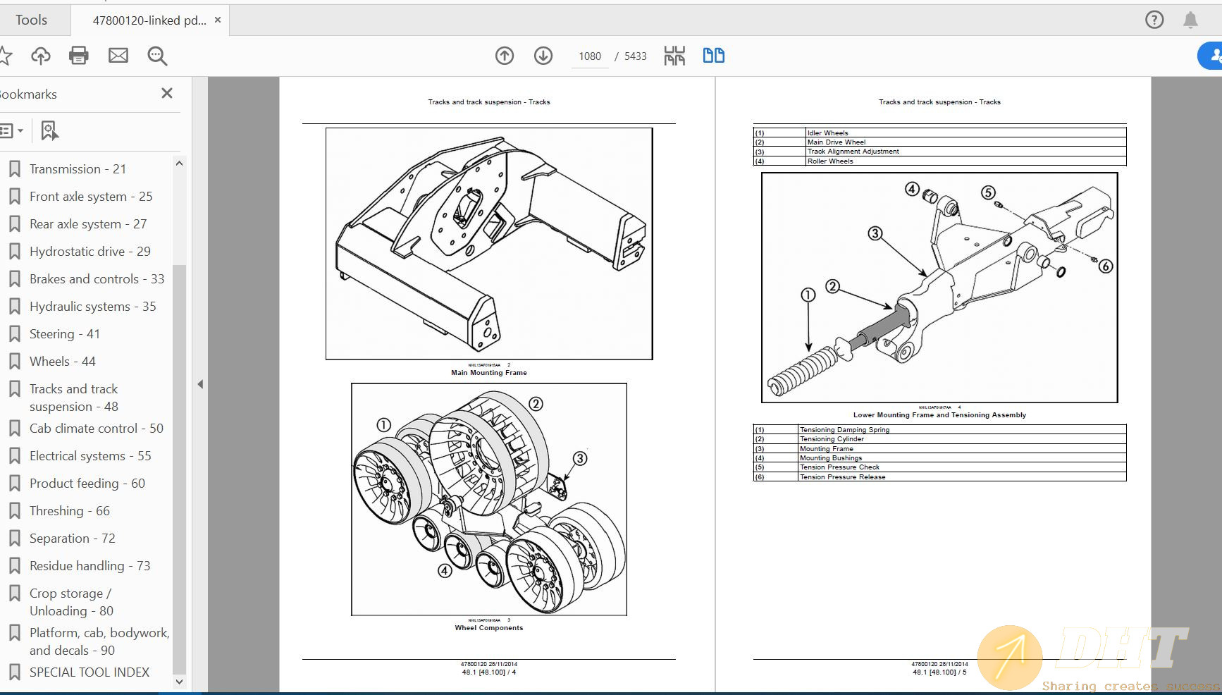
Task: Upload file to cloud icon
Action: 41,56
